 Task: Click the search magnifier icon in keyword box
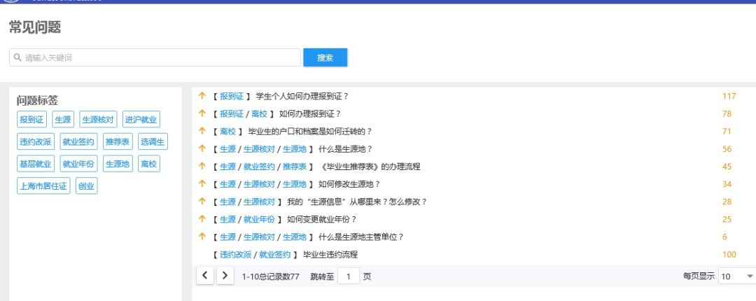[17, 57]
